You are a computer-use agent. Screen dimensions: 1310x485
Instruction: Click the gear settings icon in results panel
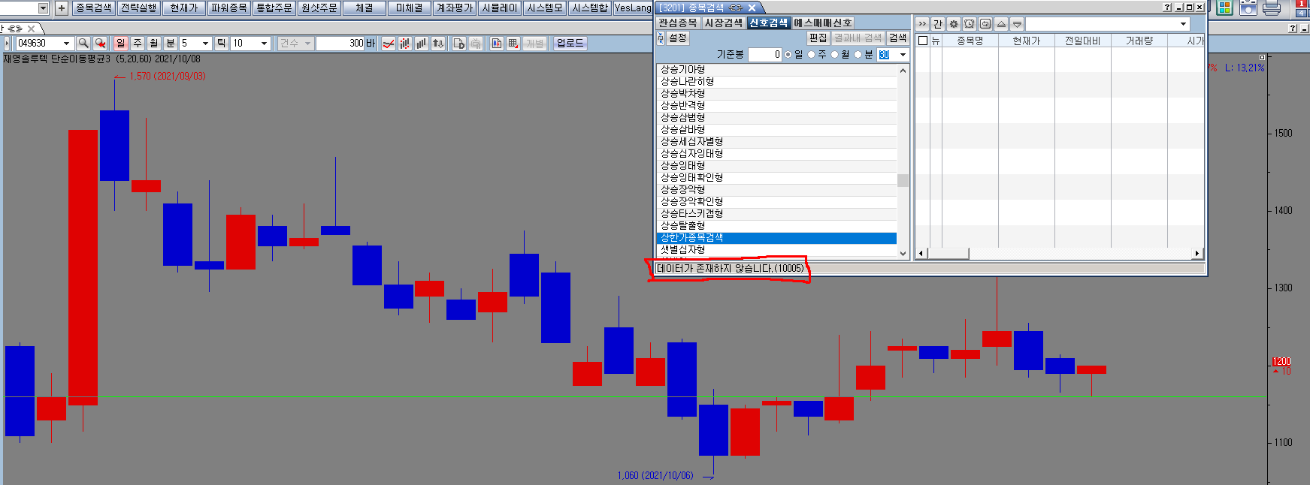click(x=954, y=24)
